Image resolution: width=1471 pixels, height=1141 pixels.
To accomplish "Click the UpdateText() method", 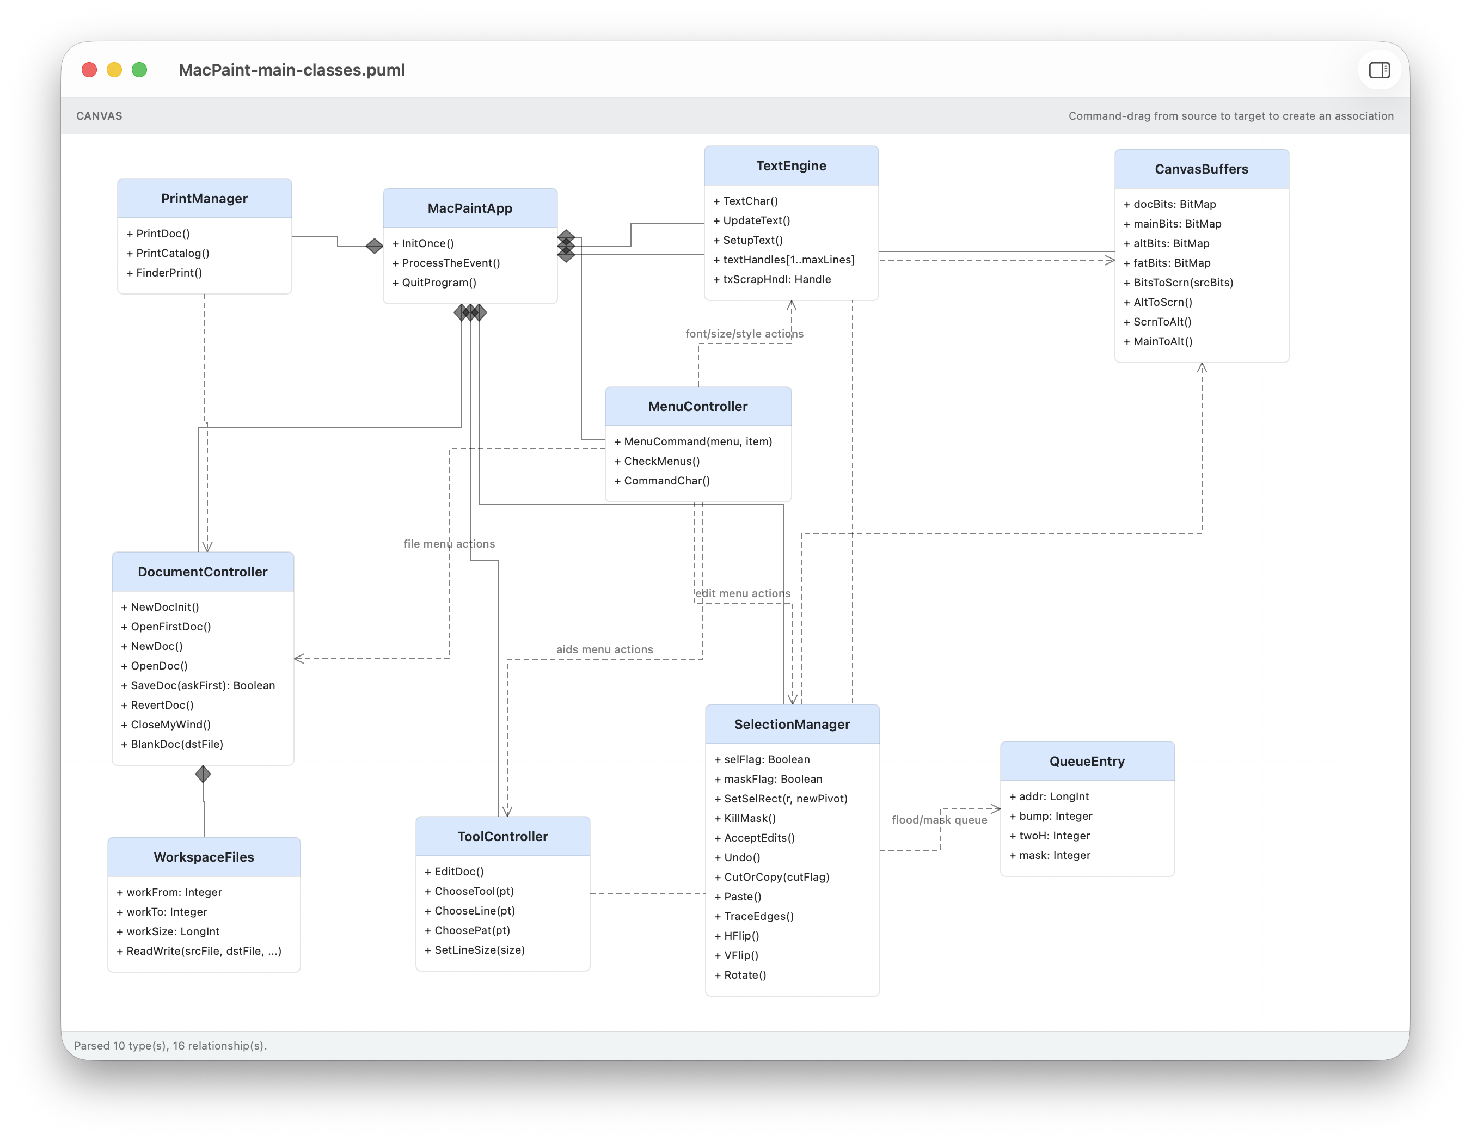I will coord(752,221).
